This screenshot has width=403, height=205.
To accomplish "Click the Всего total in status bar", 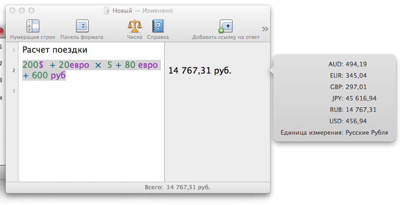I will 178,187.
